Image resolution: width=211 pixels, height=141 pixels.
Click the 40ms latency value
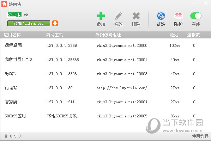pyautogui.click(x=175, y=60)
